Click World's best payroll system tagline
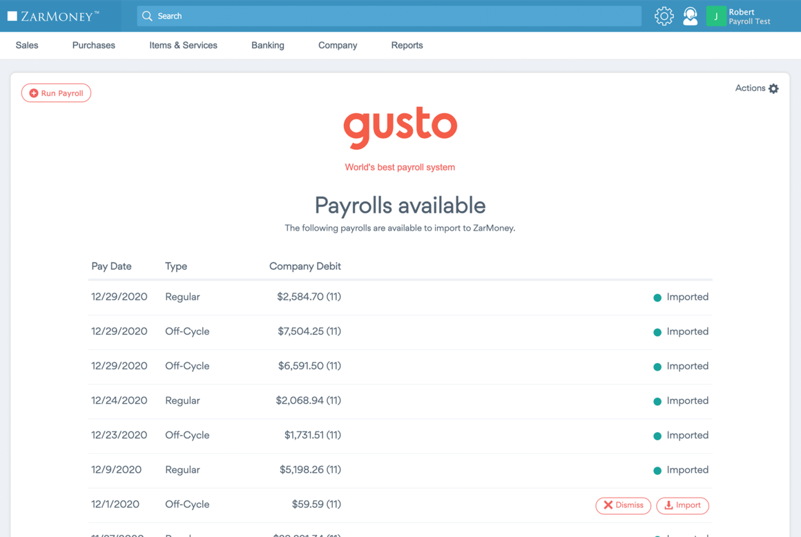801x537 pixels. pyautogui.click(x=400, y=168)
